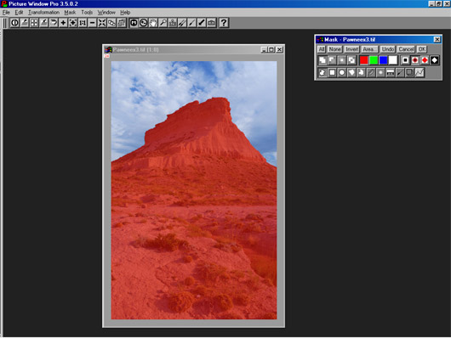The width and height of the screenshot is (451, 338).
Task: Select the polygon mask tool
Action: tap(351, 73)
